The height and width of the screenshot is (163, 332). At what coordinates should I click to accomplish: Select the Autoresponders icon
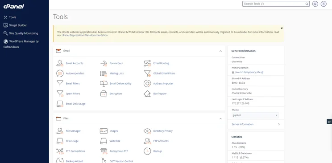tap(60, 73)
